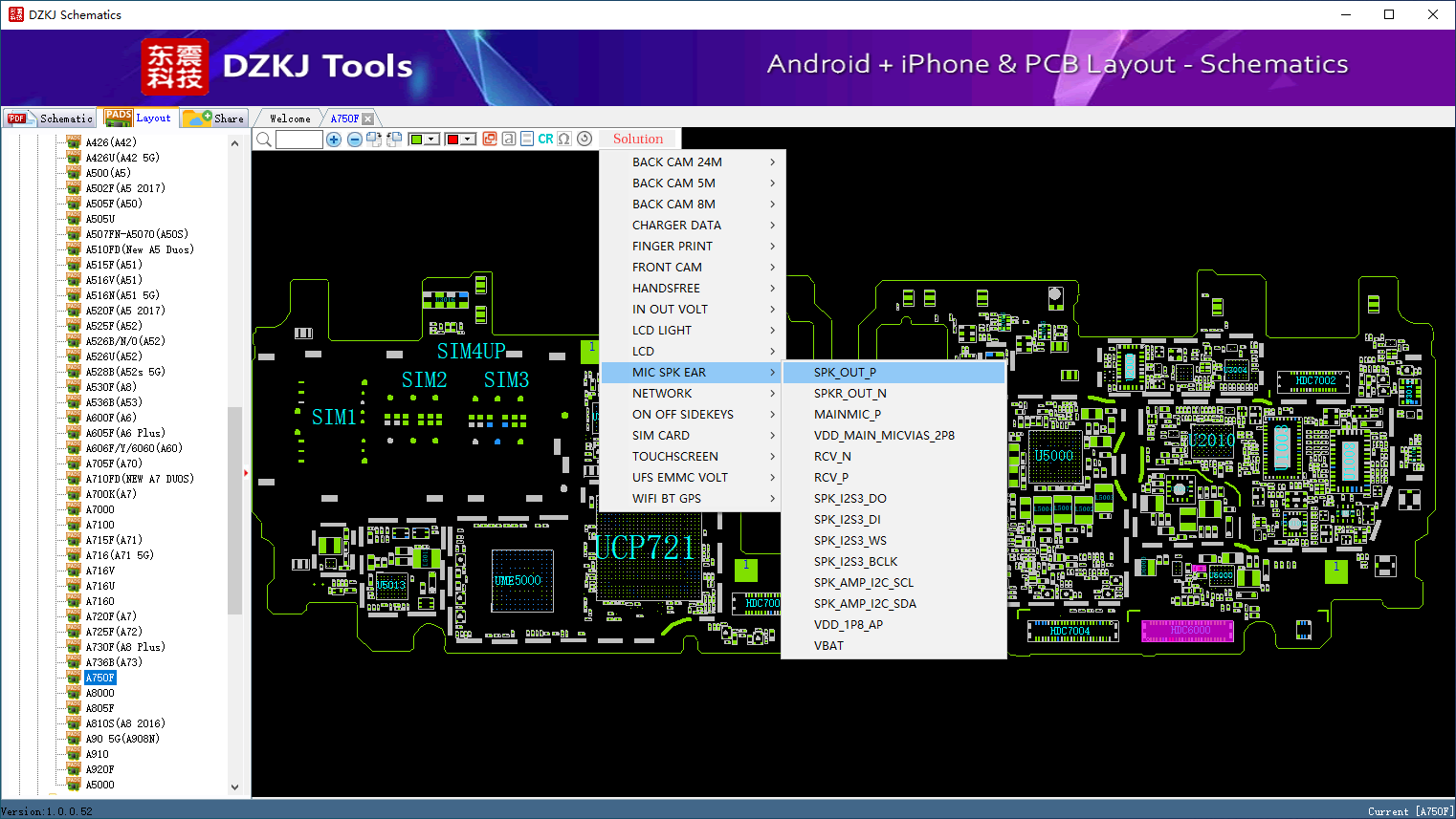Open BACK CAM 24M submenu
The image size is (1456, 819).
[694, 162]
